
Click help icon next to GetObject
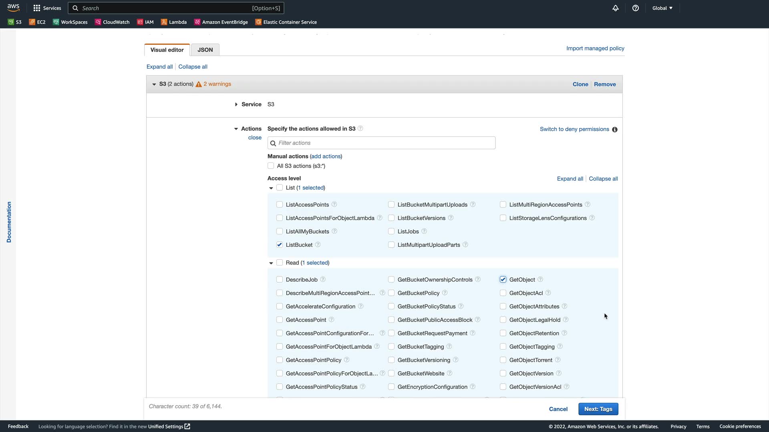point(540,280)
